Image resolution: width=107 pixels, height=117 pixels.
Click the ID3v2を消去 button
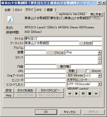pos(25,90)
